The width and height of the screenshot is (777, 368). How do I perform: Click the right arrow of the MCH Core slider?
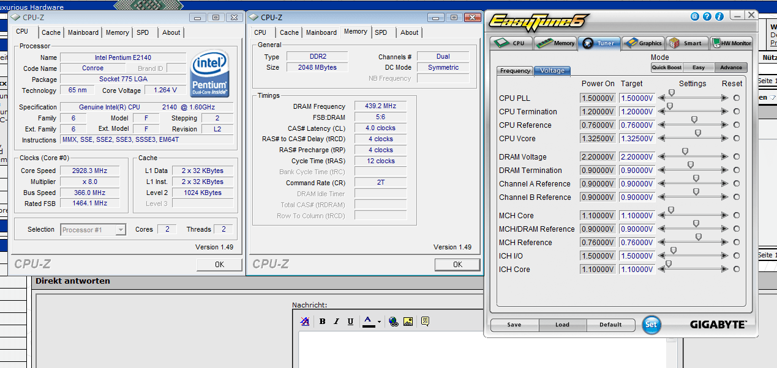tap(725, 215)
